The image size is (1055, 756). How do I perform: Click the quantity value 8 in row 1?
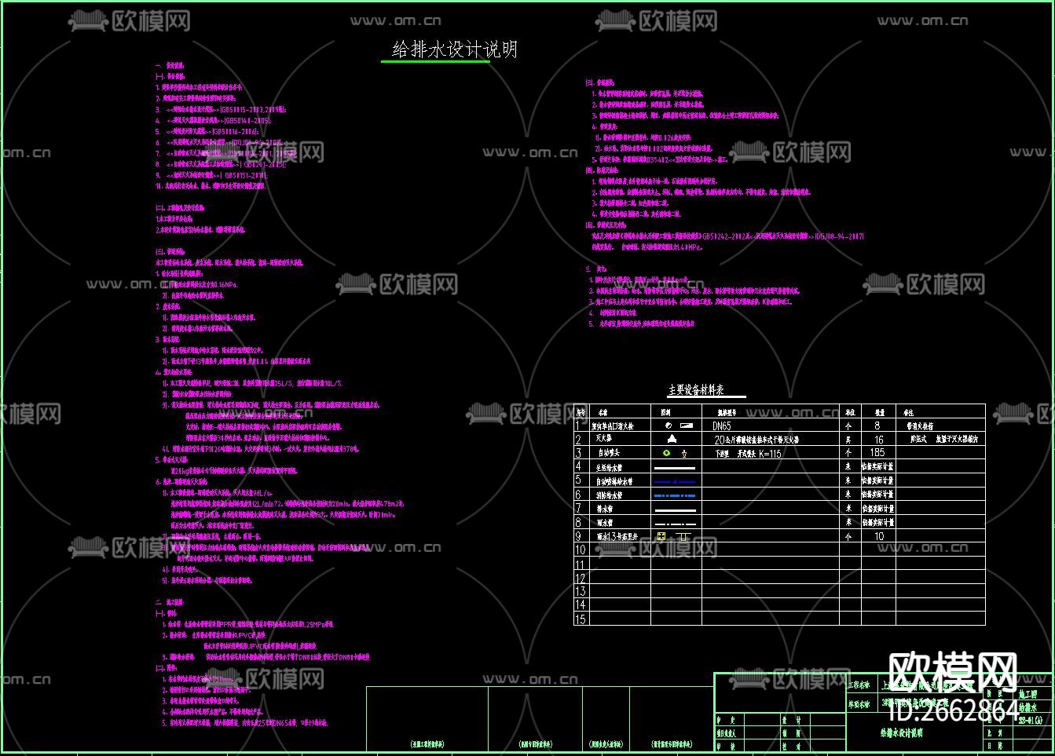pos(877,425)
